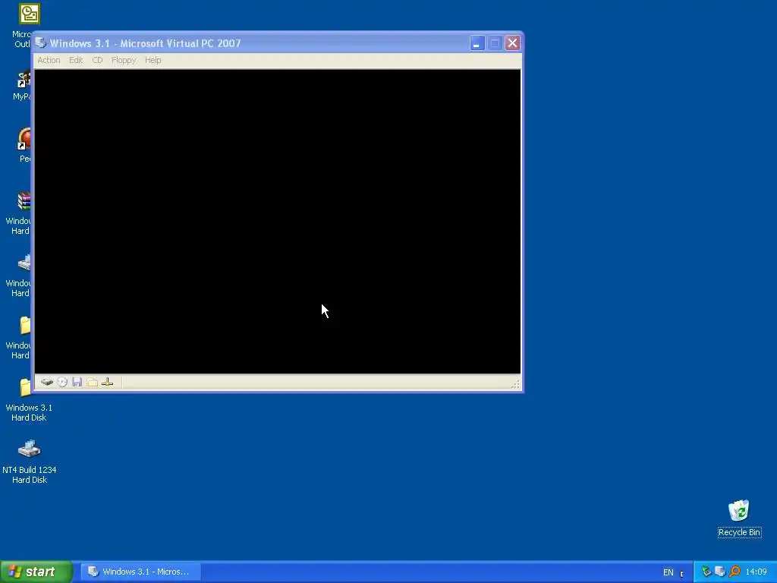777x583 pixels.
Task: Click the Windows 3.1 taskbar button
Action: (x=140, y=572)
